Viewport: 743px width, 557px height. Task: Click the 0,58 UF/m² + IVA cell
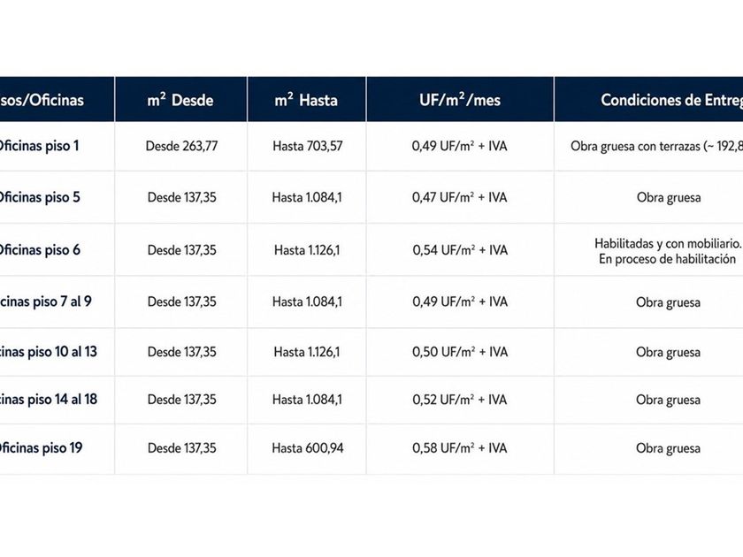[460, 447]
